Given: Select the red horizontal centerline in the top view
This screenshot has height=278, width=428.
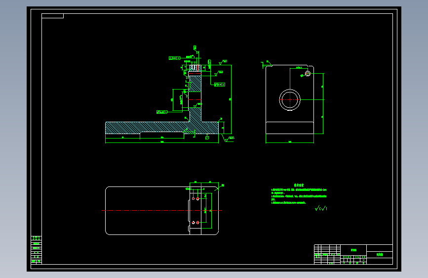Looking at the screenshot, I should tap(162, 210).
